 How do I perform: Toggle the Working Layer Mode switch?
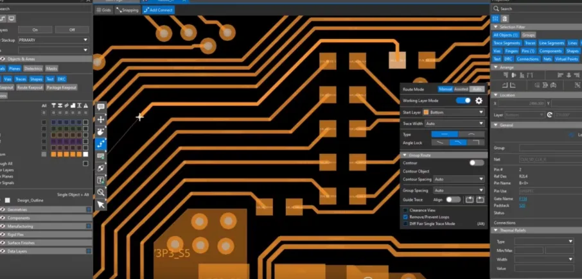tap(463, 101)
